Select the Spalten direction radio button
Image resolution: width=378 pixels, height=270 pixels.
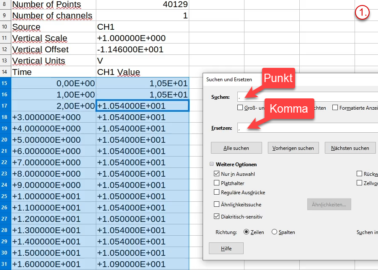pos(274,232)
